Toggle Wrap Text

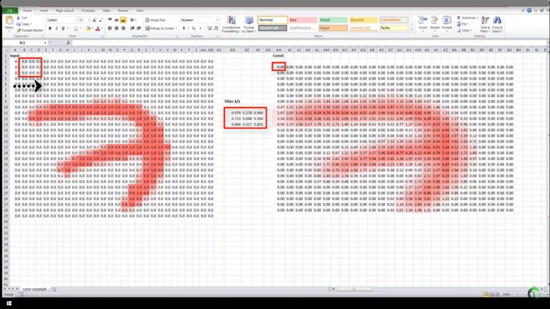point(155,20)
